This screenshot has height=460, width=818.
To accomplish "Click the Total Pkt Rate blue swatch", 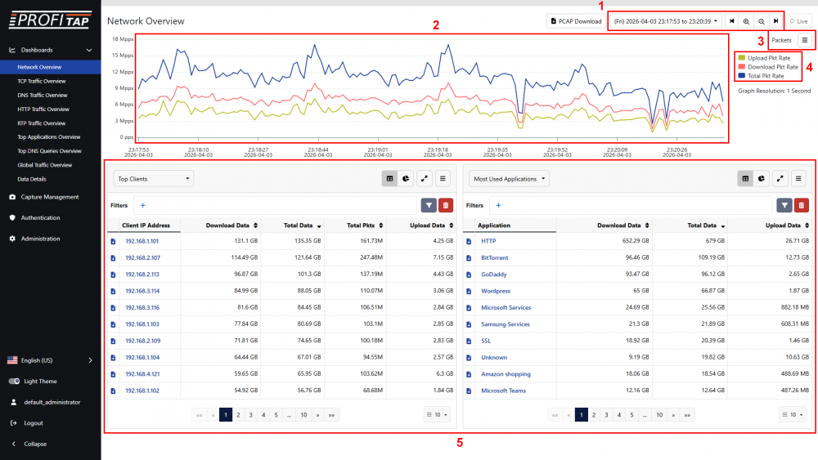I will point(741,76).
